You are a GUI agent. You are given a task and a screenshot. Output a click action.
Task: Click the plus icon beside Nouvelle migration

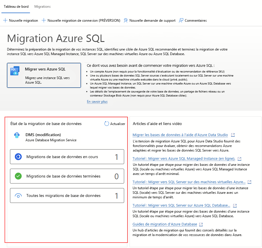(5, 20)
